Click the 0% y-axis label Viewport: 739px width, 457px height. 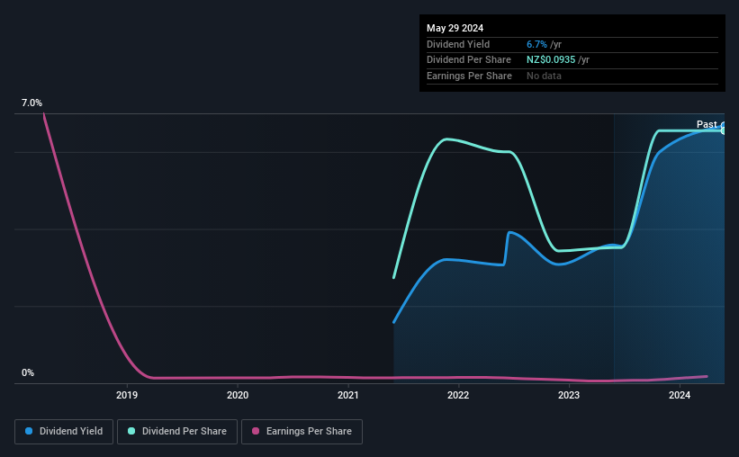click(x=28, y=373)
